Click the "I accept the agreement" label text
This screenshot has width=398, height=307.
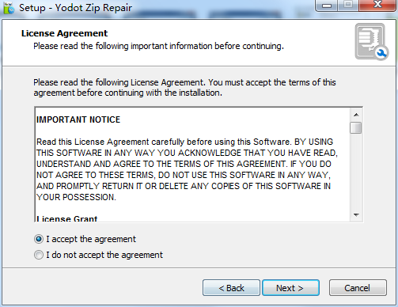[x=91, y=239]
